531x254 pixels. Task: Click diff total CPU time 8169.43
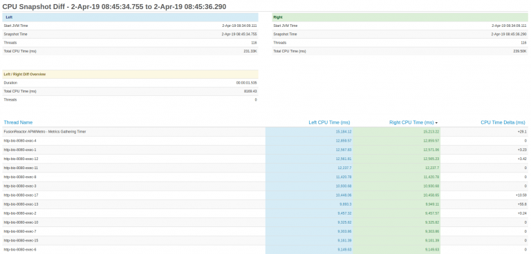[250, 91]
